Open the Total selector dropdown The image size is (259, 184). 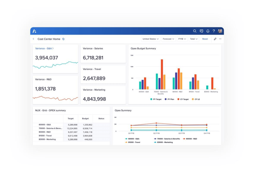tap(193, 39)
